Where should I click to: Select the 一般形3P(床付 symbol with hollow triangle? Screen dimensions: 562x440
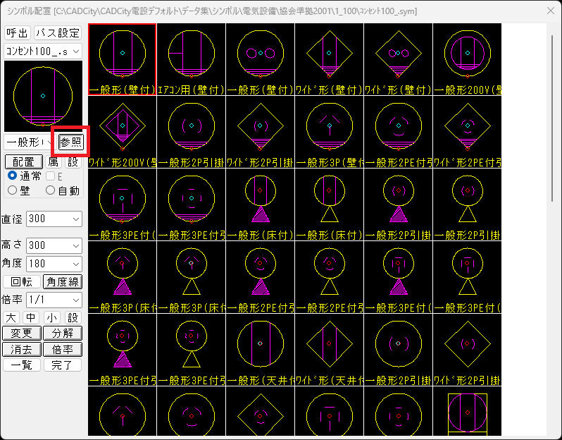191,277
